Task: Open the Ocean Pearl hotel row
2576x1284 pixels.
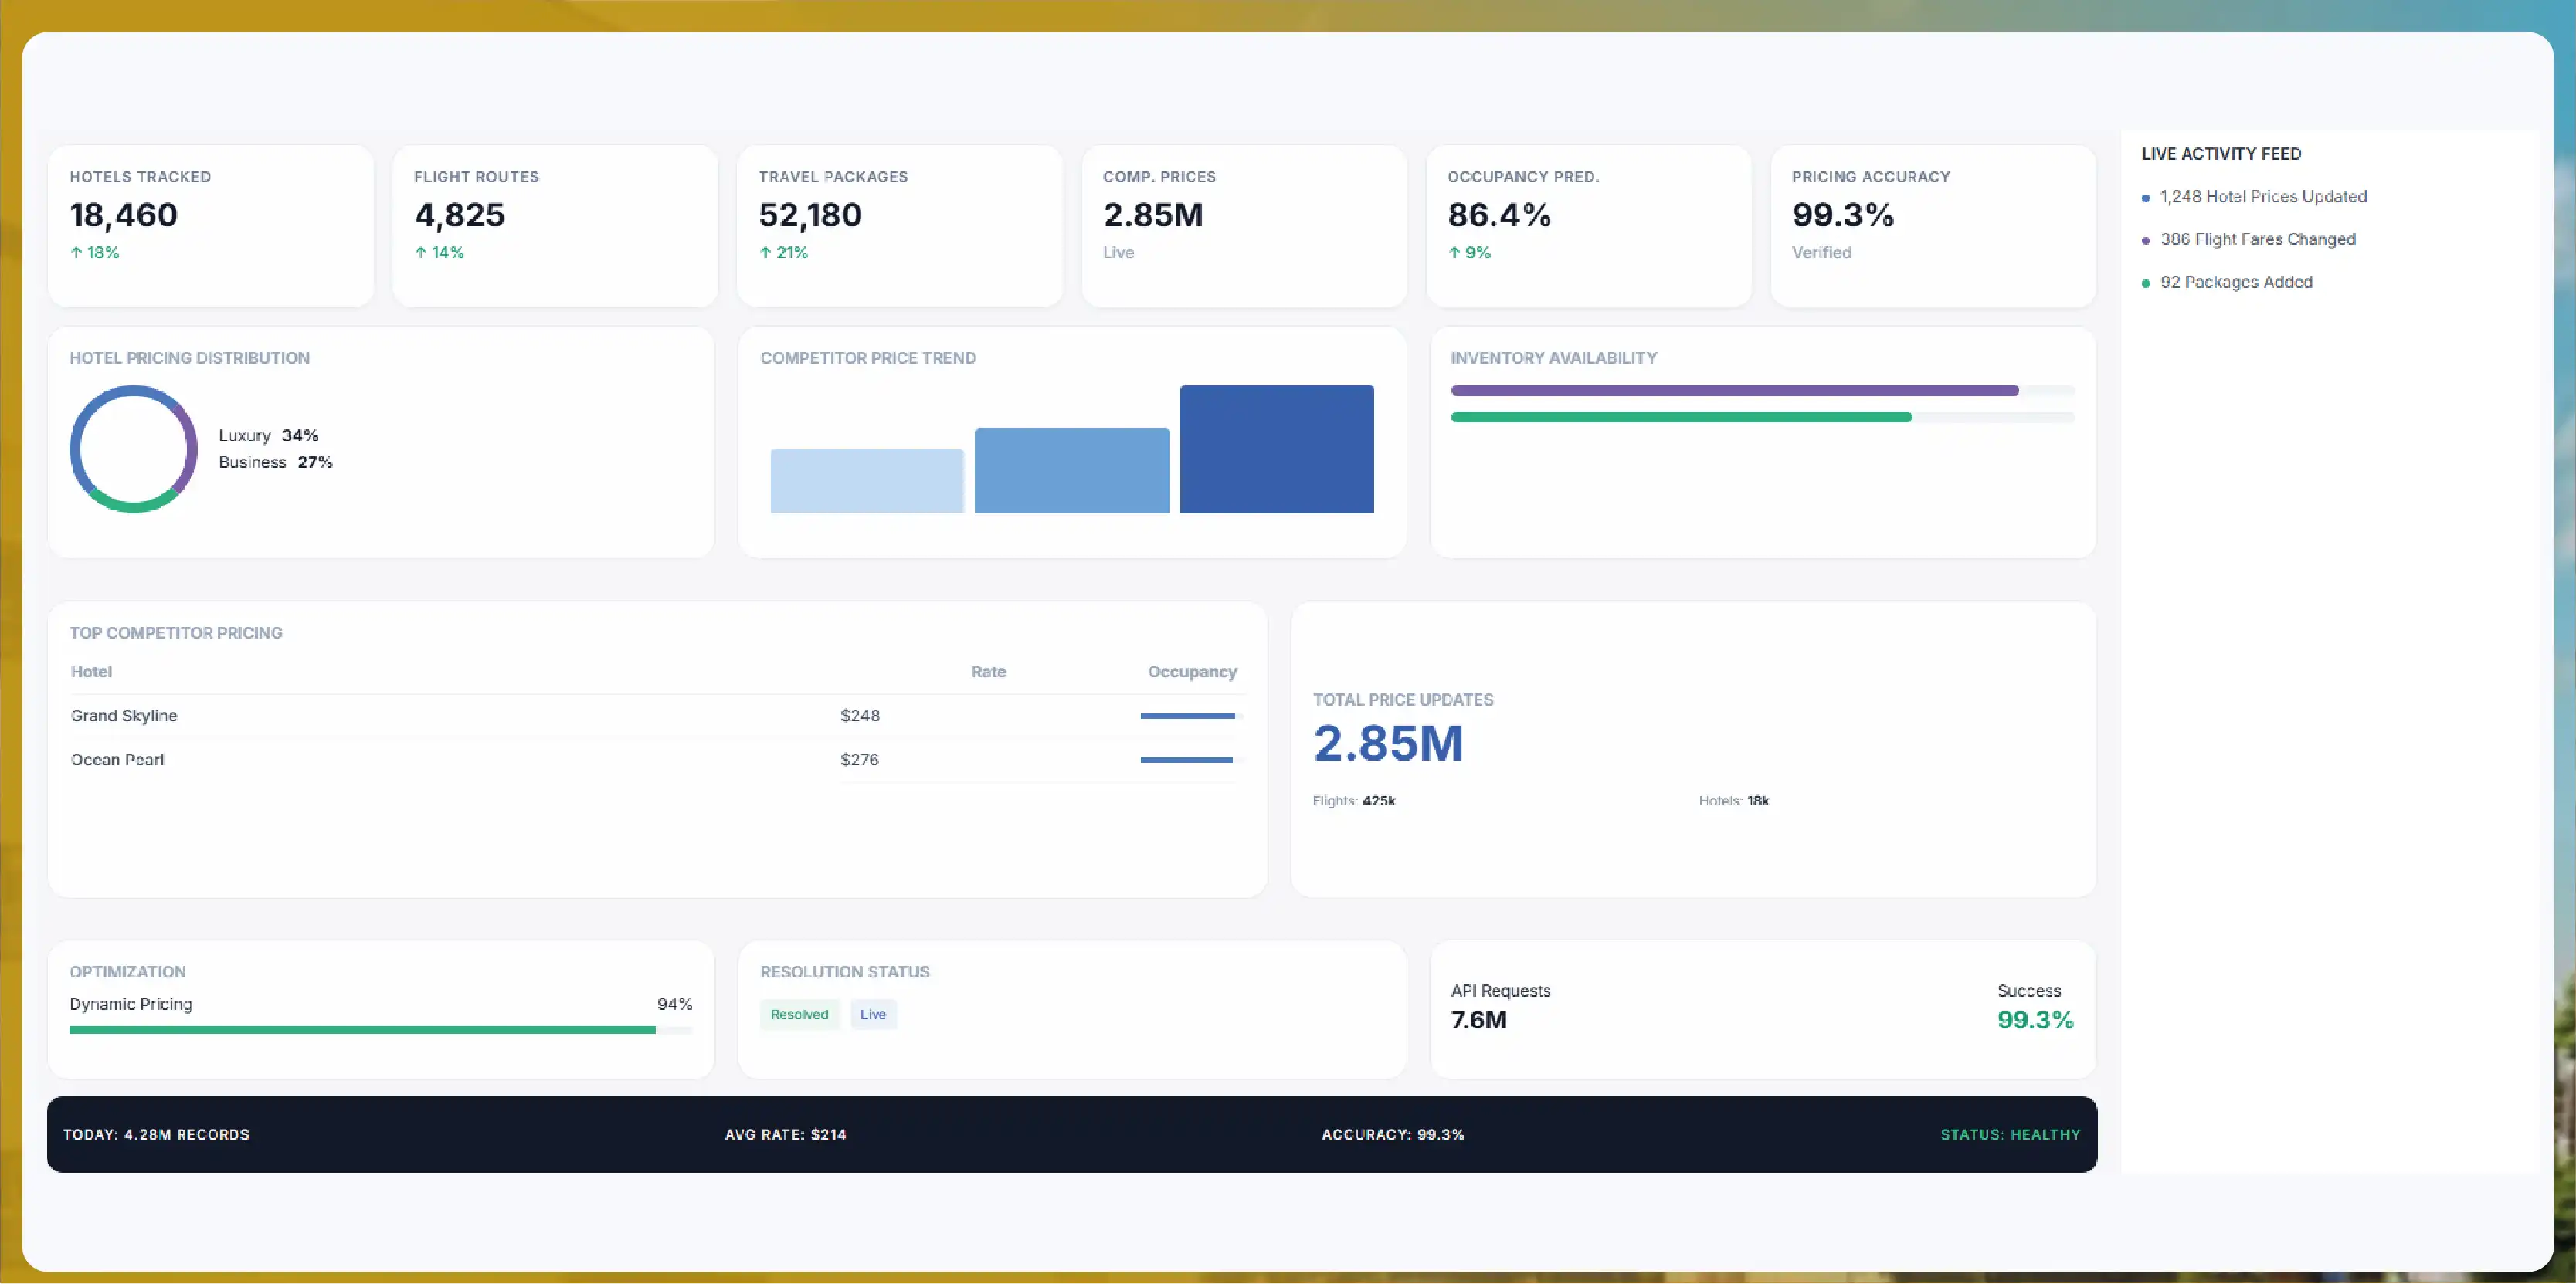Action: 656,760
